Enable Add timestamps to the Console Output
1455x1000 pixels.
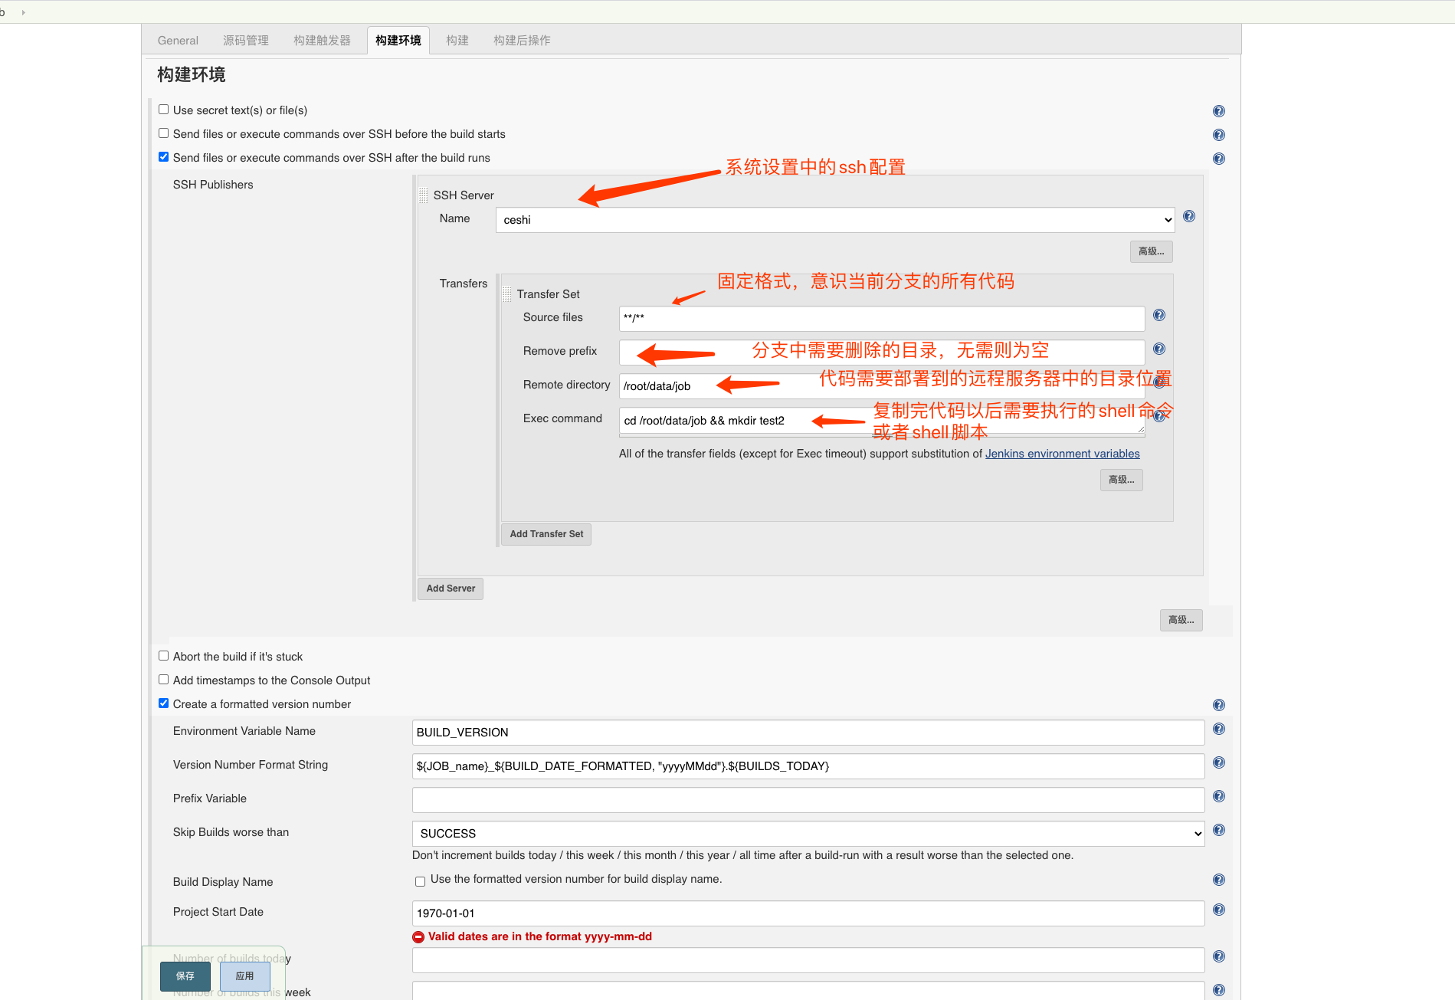point(163,680)
